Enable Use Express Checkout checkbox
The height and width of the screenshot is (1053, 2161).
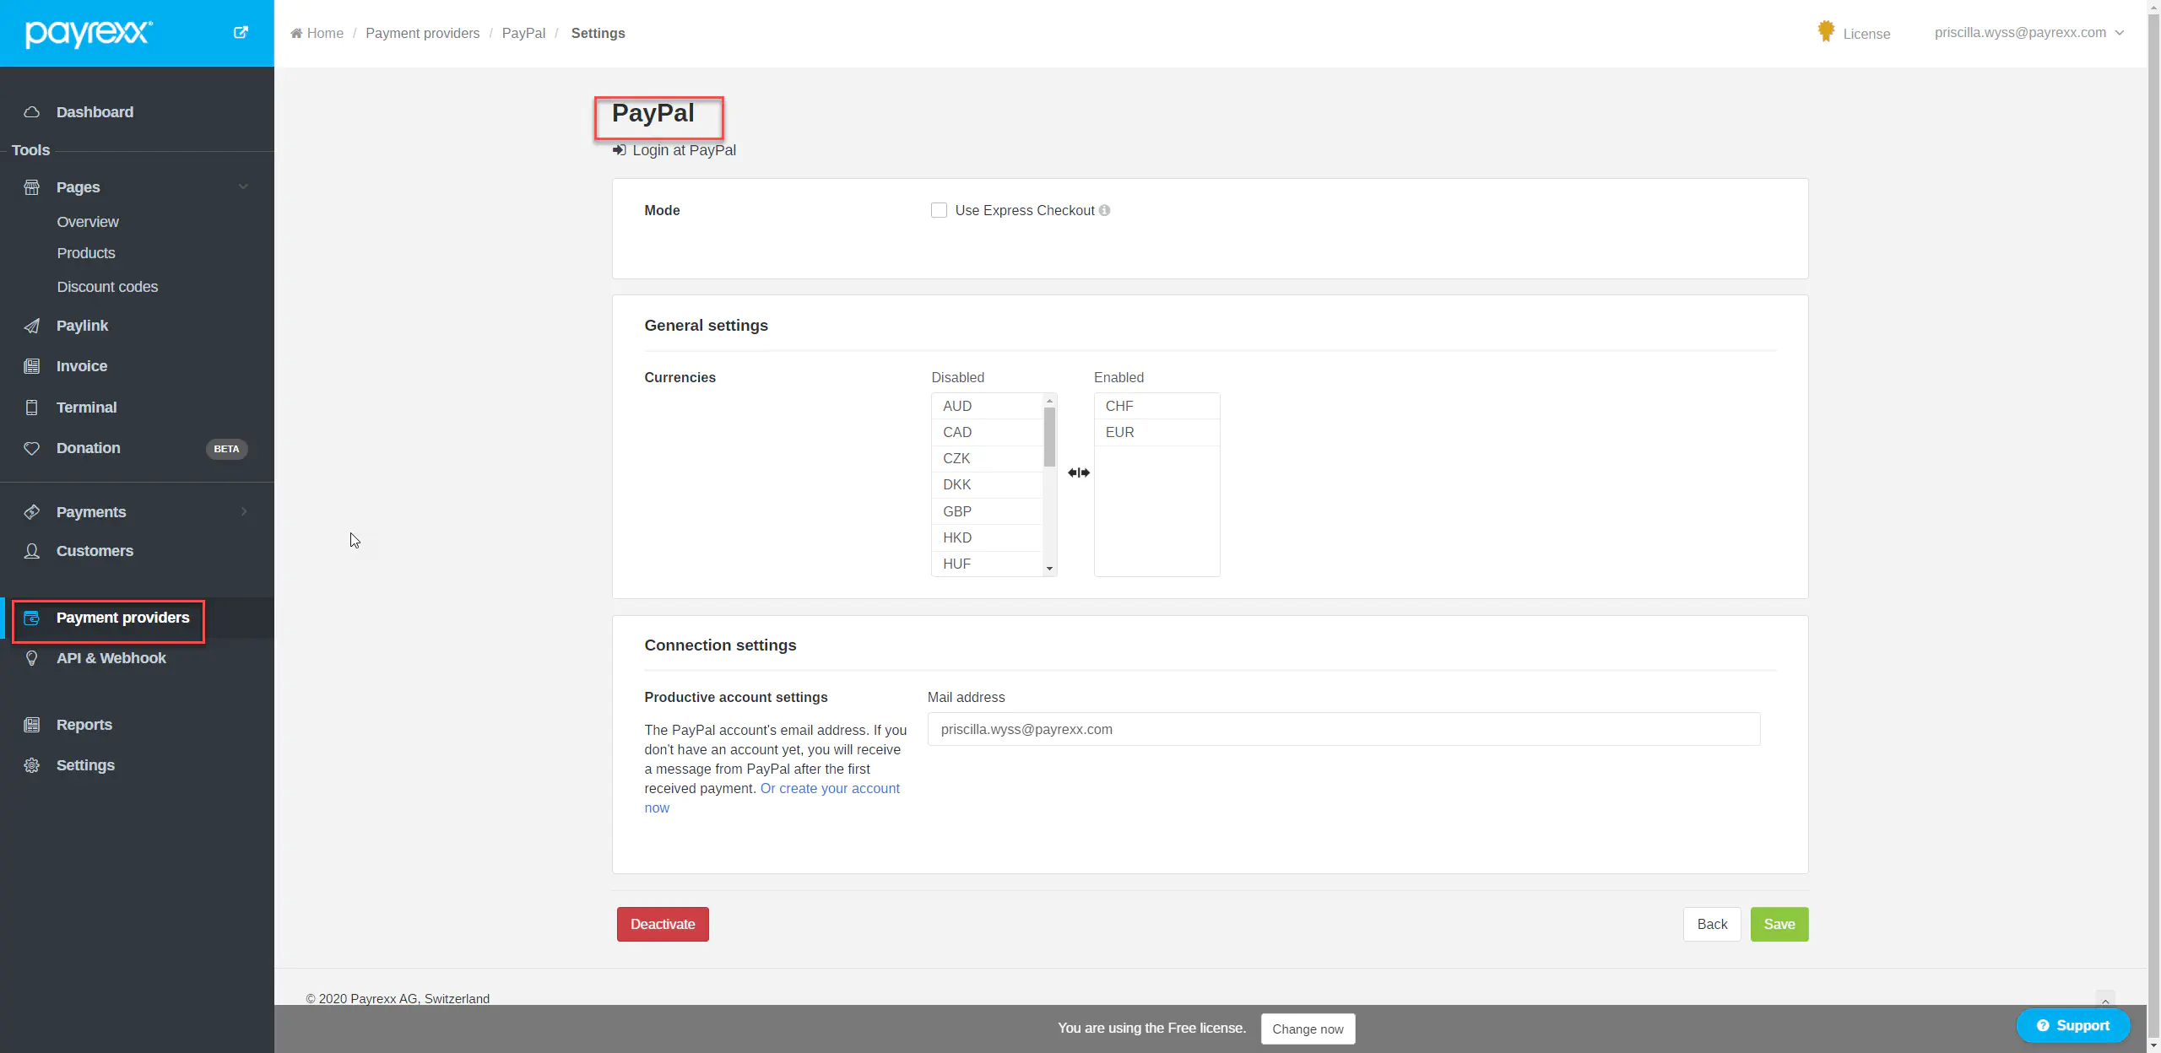939,211
